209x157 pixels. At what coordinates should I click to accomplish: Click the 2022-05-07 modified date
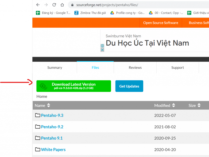tap(165, 115)
